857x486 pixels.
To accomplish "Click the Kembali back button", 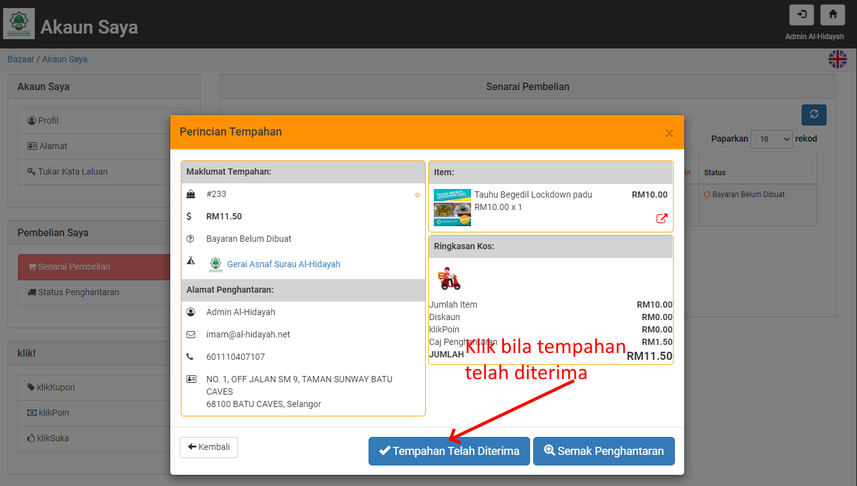I will pos(209,447).
